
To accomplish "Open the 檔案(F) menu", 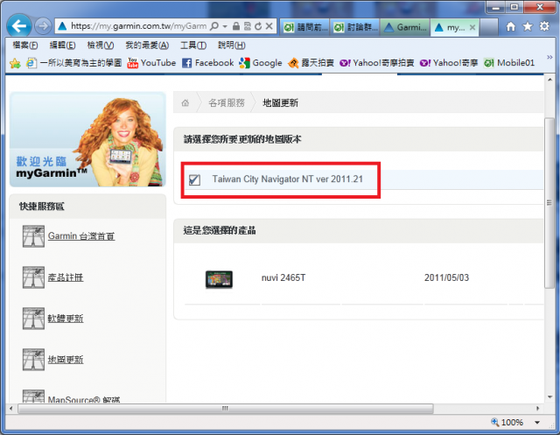I will point(25,46).
